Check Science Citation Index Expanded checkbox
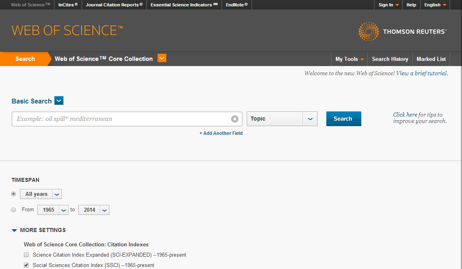462x269 pixels. click(26, 255)
